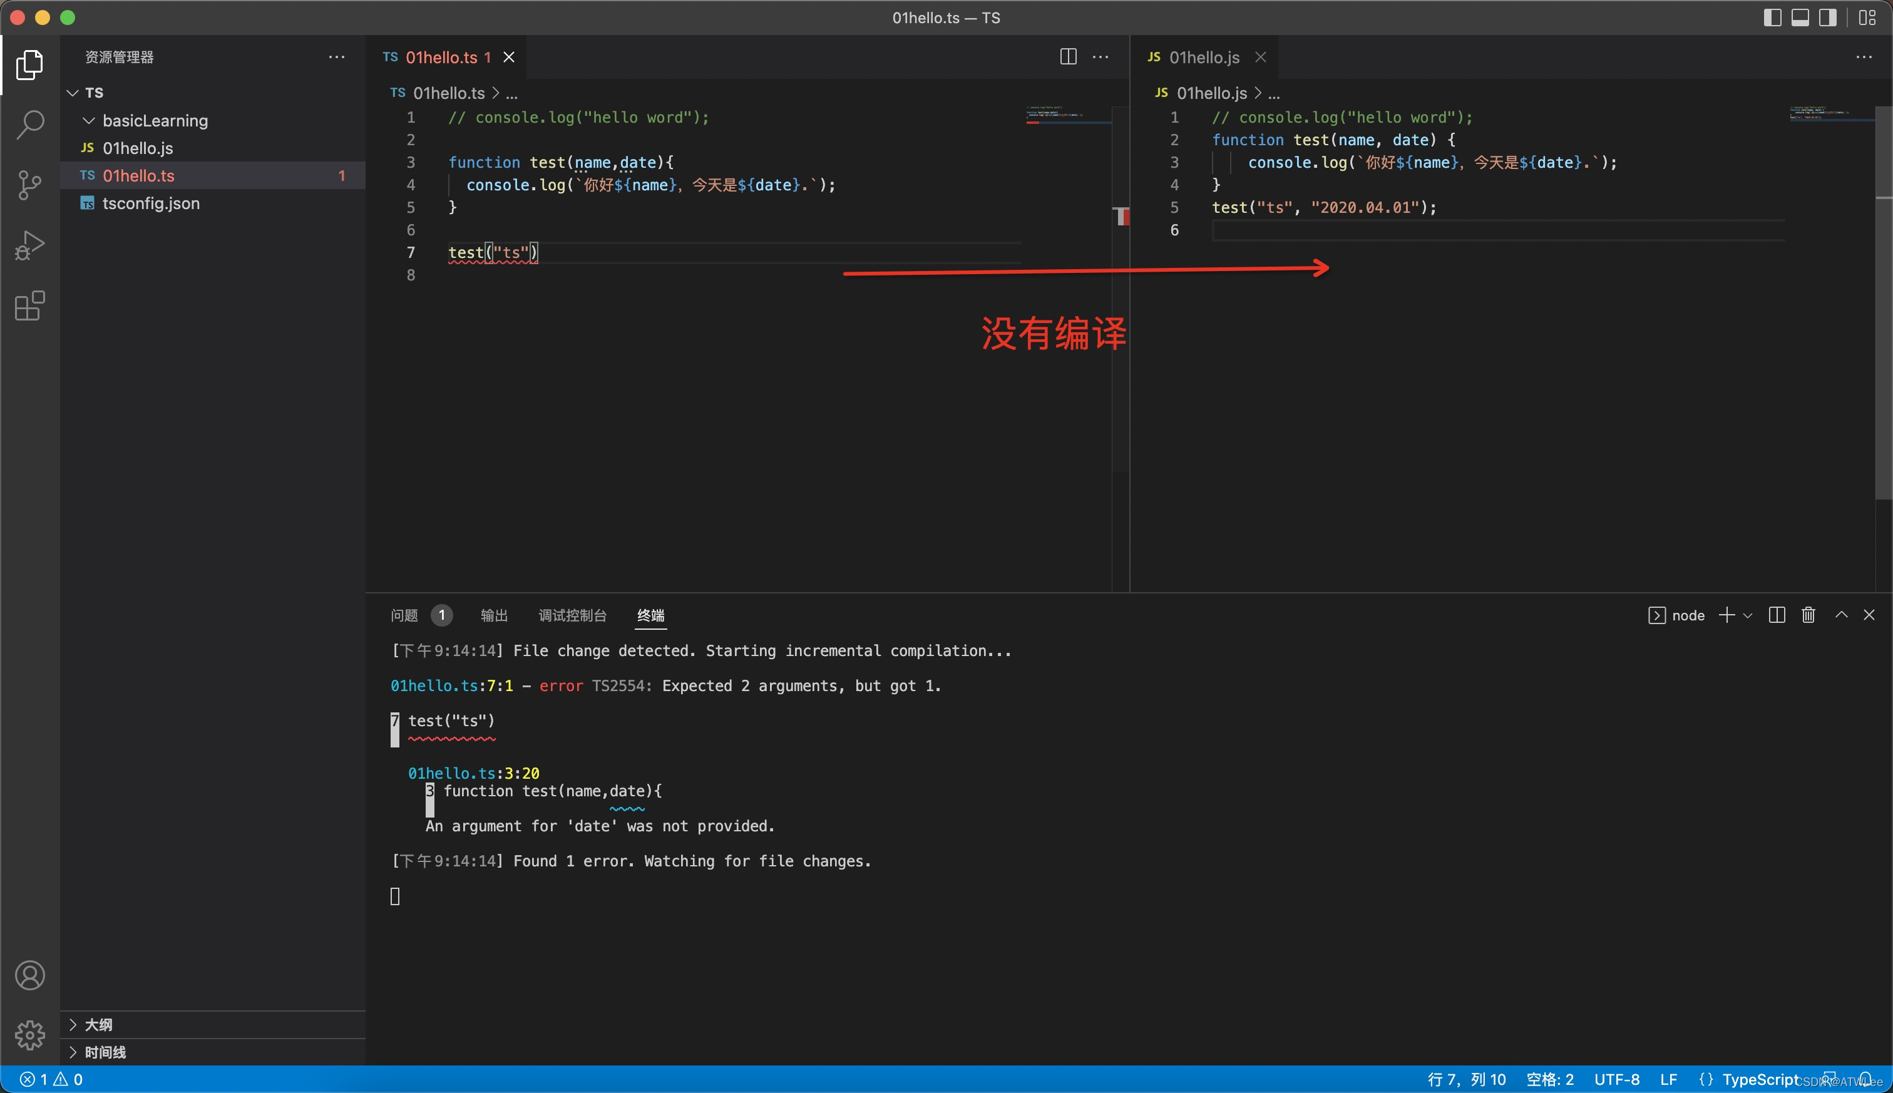Open tsconfig.json in the explorer

tap(151, 203)
